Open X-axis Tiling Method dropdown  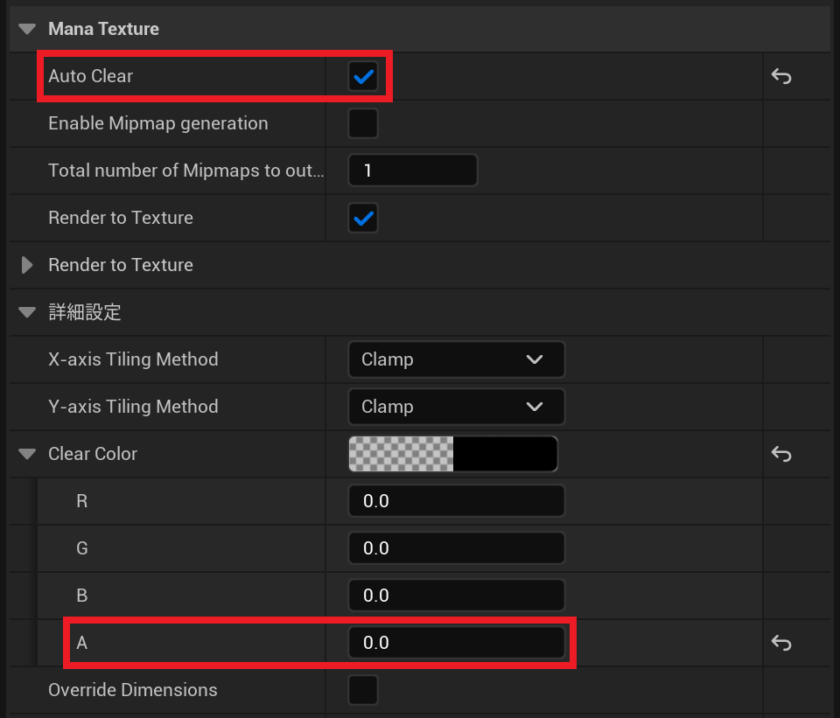click(x=456, y=359)
